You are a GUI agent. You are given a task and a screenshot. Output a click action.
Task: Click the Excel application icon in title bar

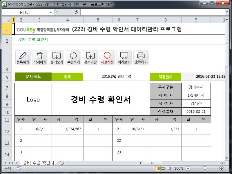click(x=4, y=4)
